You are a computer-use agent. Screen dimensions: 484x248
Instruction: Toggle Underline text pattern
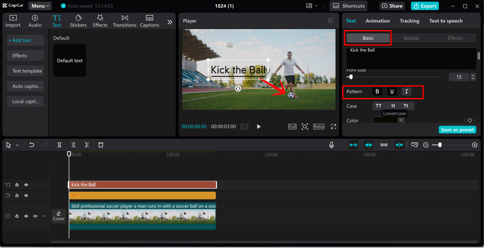392,91
